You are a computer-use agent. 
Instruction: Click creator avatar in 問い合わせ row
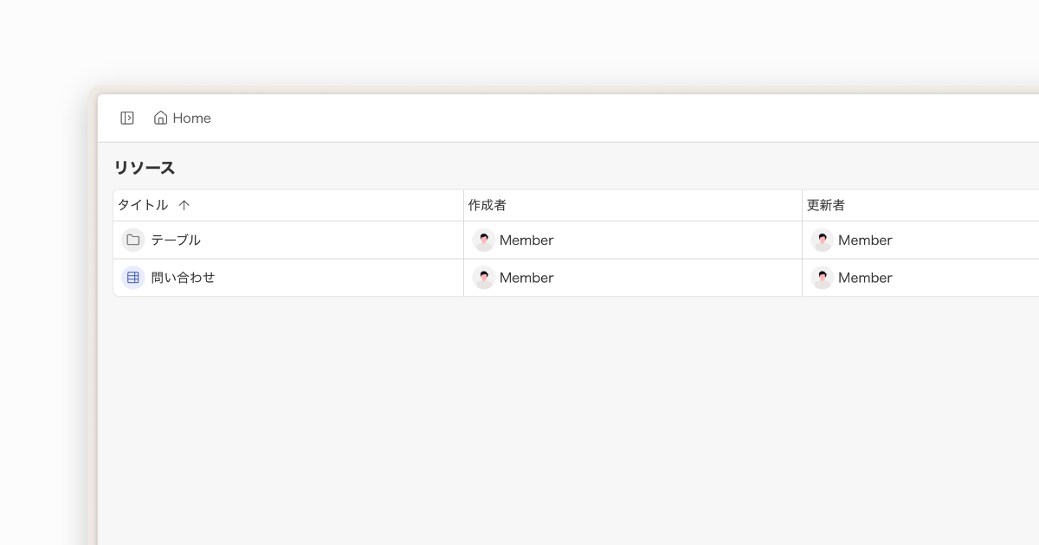coord(484,278)
